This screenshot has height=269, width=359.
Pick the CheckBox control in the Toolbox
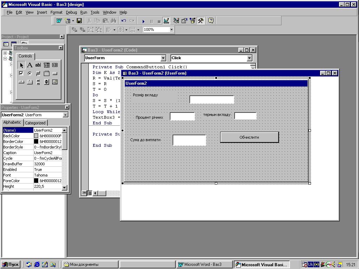(21, 74)
